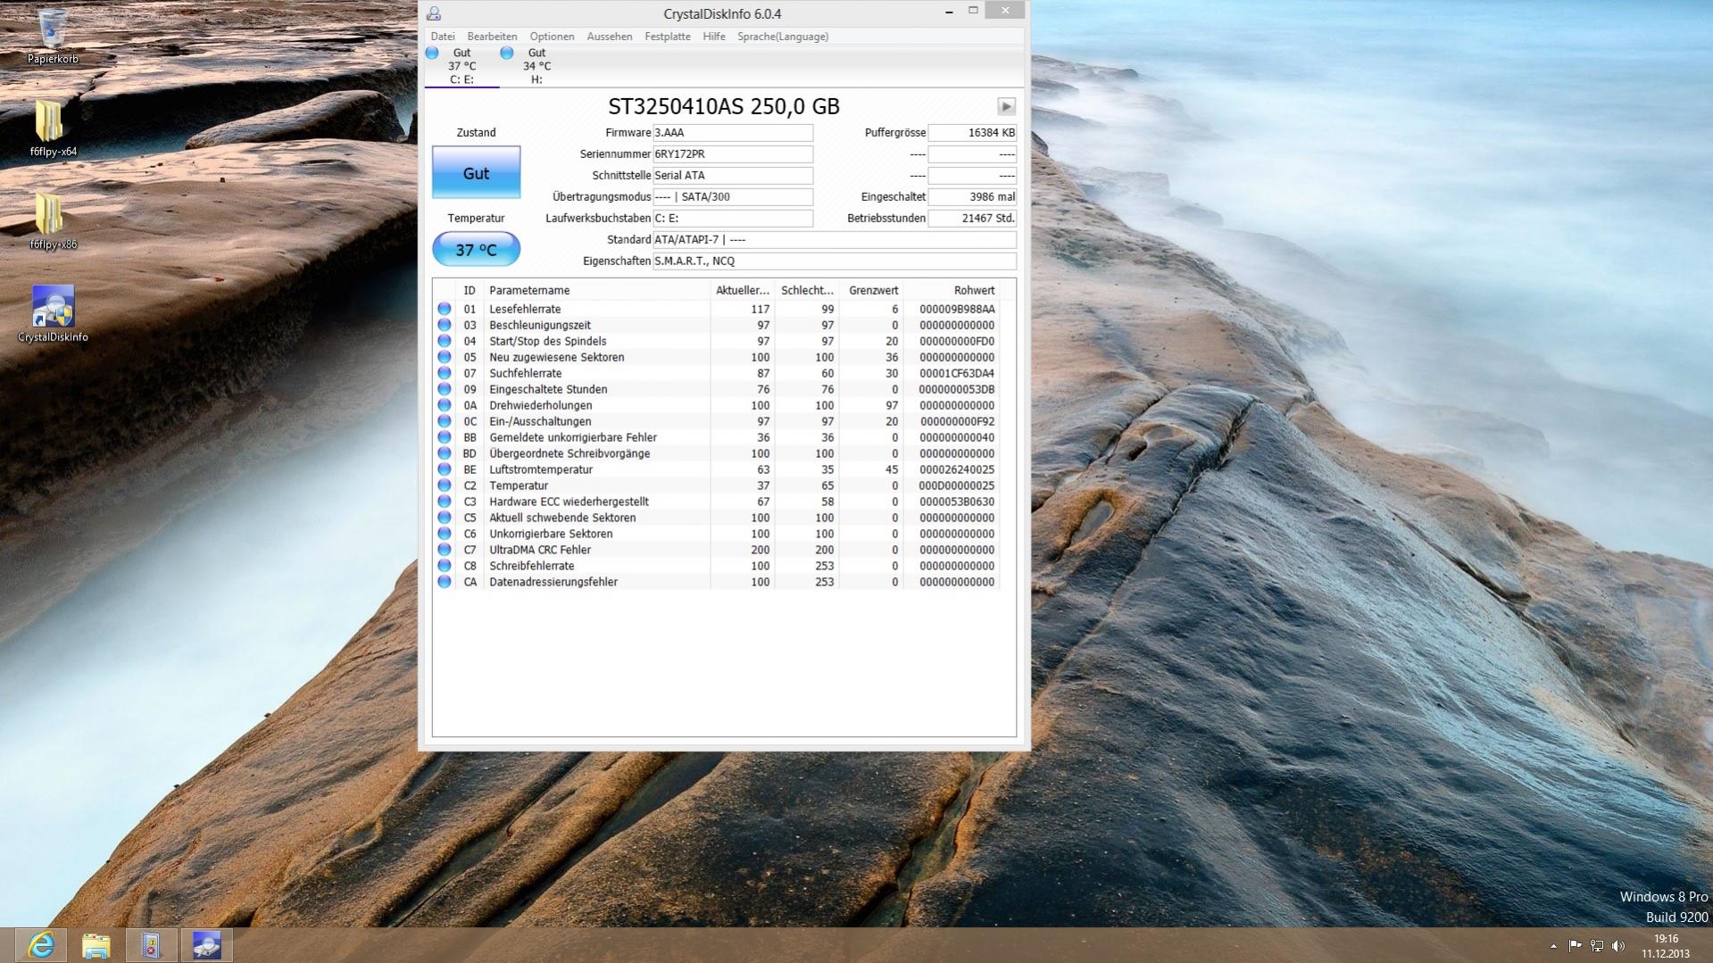Open the volume speaker icon in tray
The width and height of the screenshot is (1713, 963).
(1618, 946)
